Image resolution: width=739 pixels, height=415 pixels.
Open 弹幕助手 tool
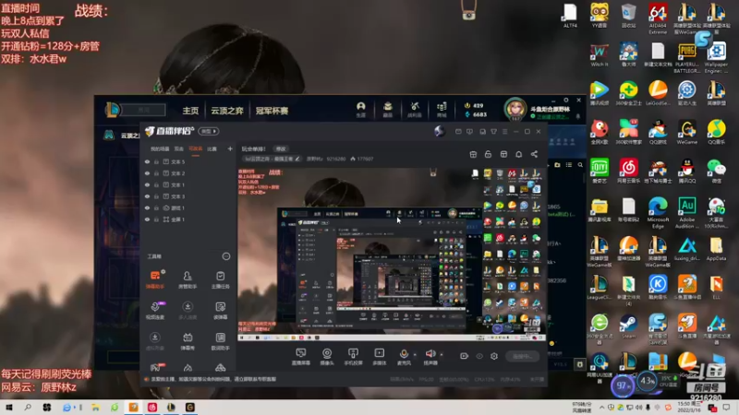(x=155, y=279)
